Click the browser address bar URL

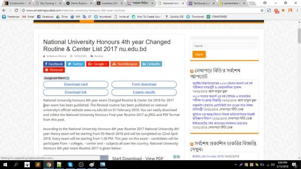click(x=76, y=10)
